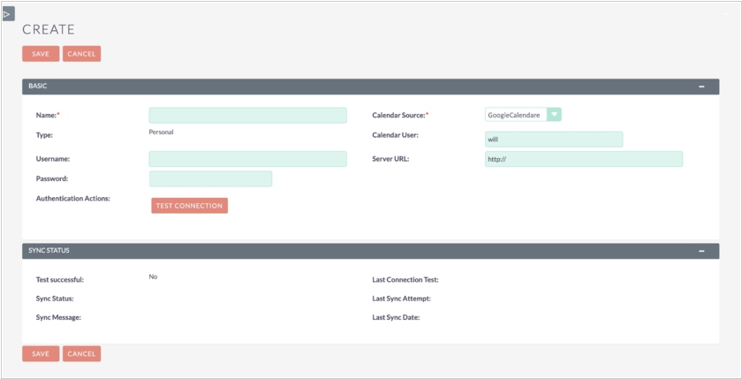Select the Password input box
This screenshot has height=379, width=742.
[x=210, y=178]
